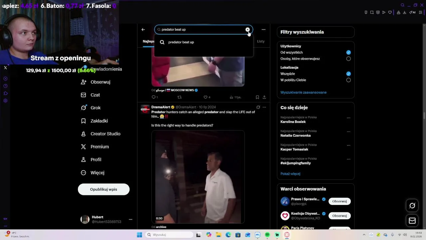
Task: Open the Karolina Bosiek trend
Action: [x=293, y=122]
